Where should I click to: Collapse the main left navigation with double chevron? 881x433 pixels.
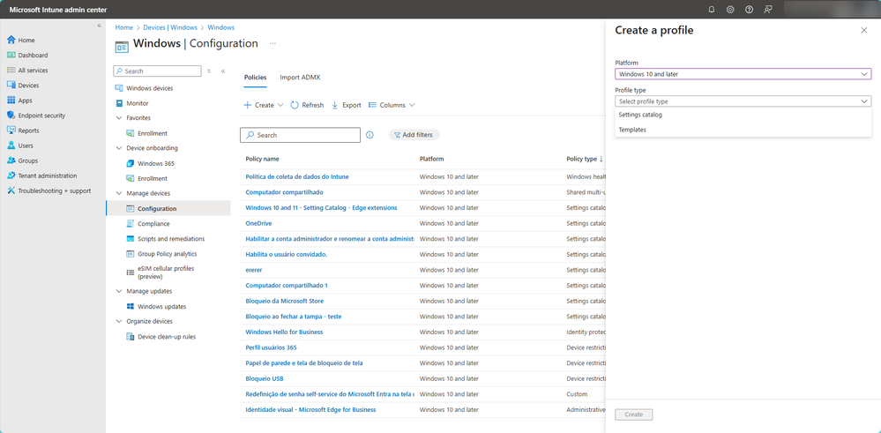click(99, 26)
